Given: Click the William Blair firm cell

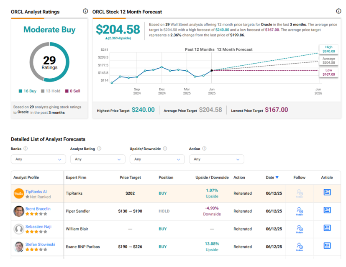Looking at the screenshot, I should coord(77,229).
